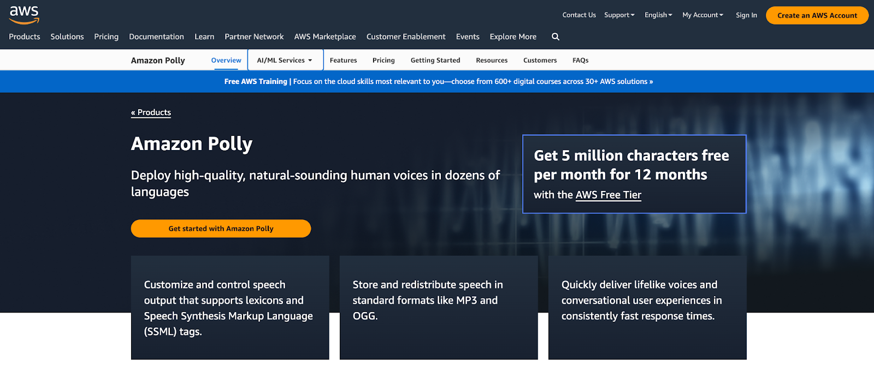The height and width of the screenshot is (390, 874).
Task: Select the Getting Started tab
Action: pos(435,60)
